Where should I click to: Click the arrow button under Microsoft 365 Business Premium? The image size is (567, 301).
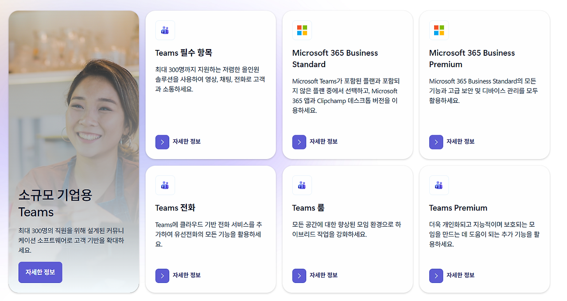tap(436, 142)
